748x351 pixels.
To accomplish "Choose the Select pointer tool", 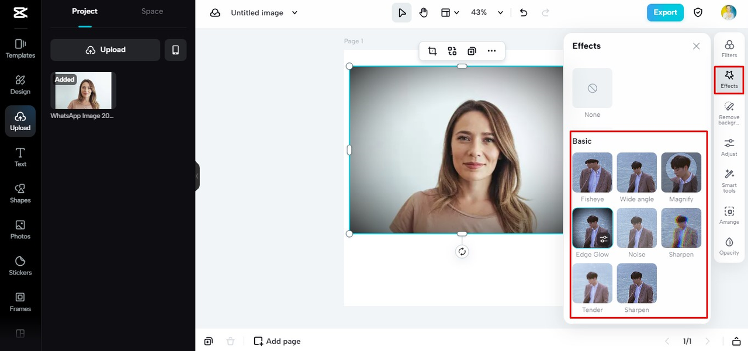I will click(401, 12).
